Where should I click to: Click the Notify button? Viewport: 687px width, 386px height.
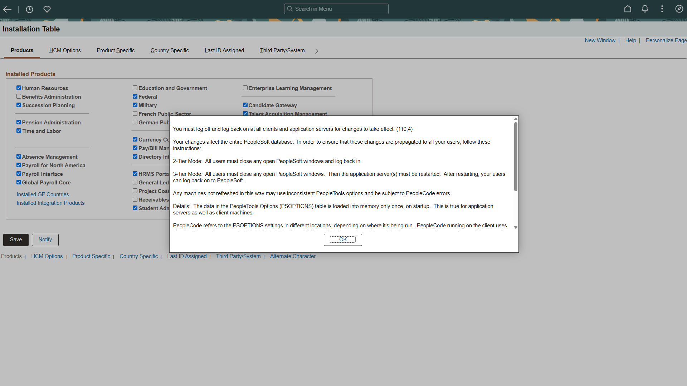click(x=45, y=240)
